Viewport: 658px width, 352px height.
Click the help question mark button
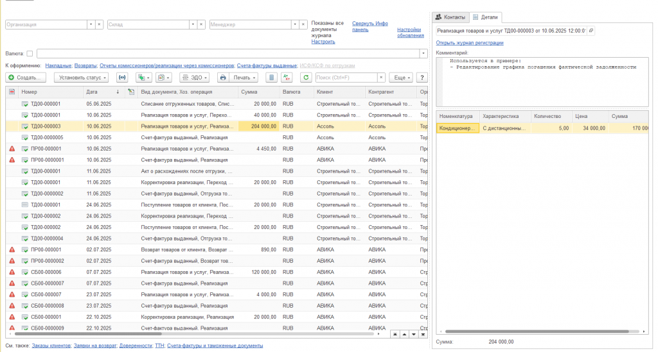coord(422,78)
